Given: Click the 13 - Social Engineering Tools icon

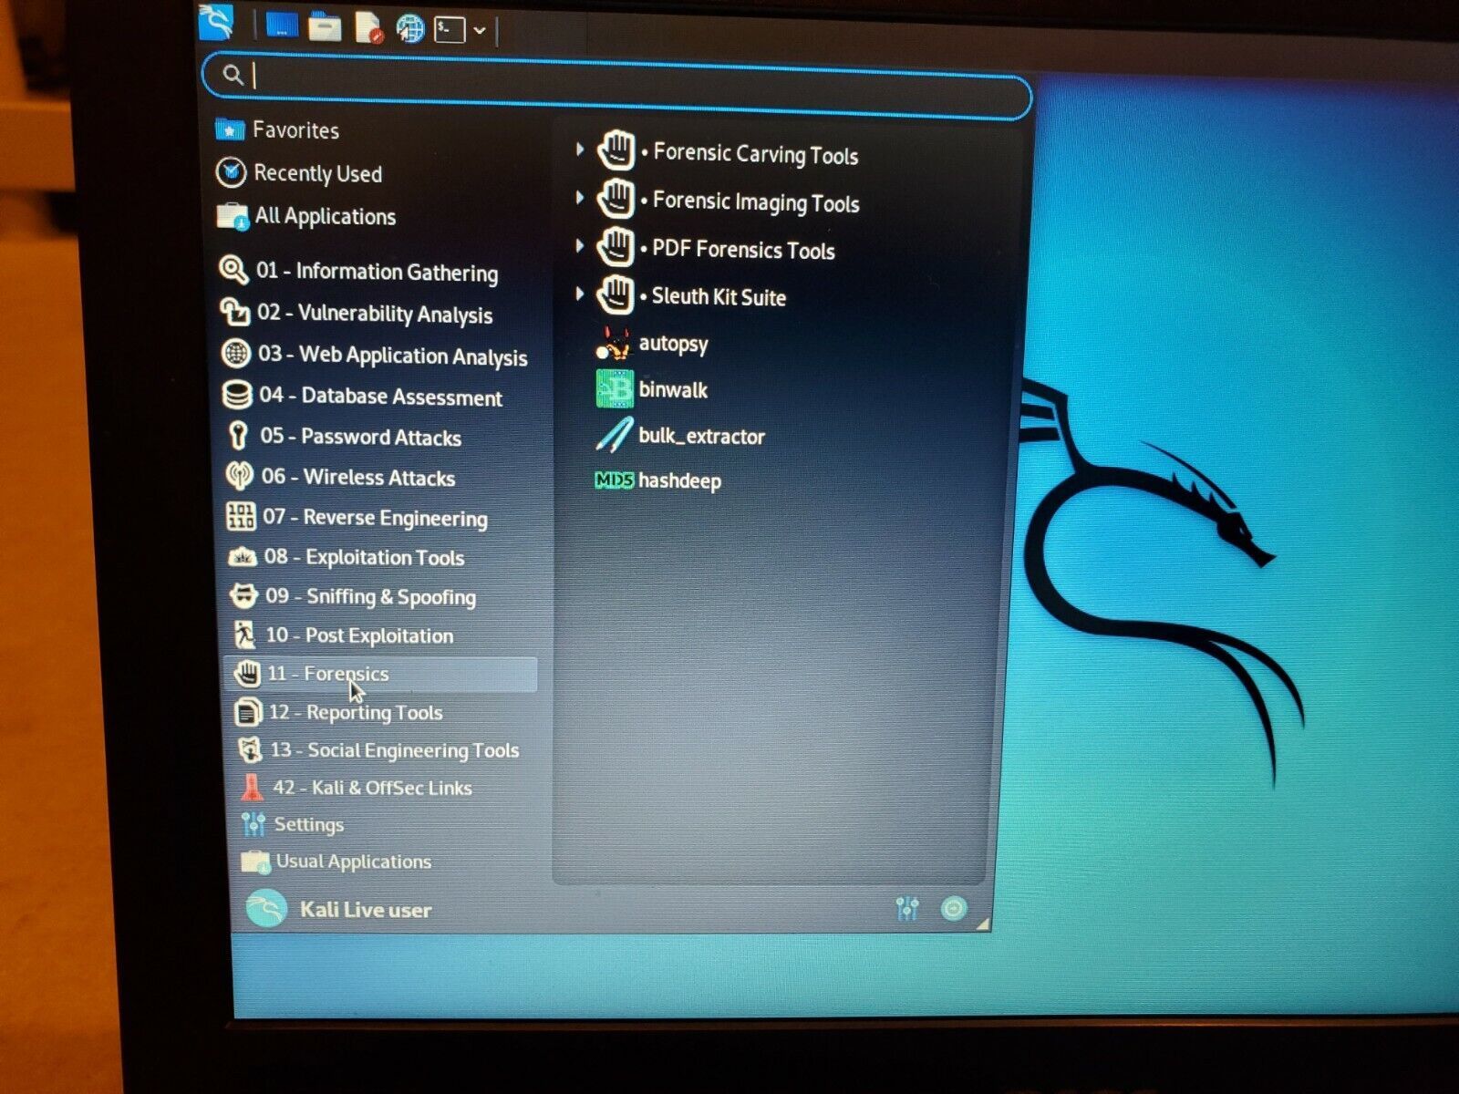Looking at the screenshot, I should (249, 749).
